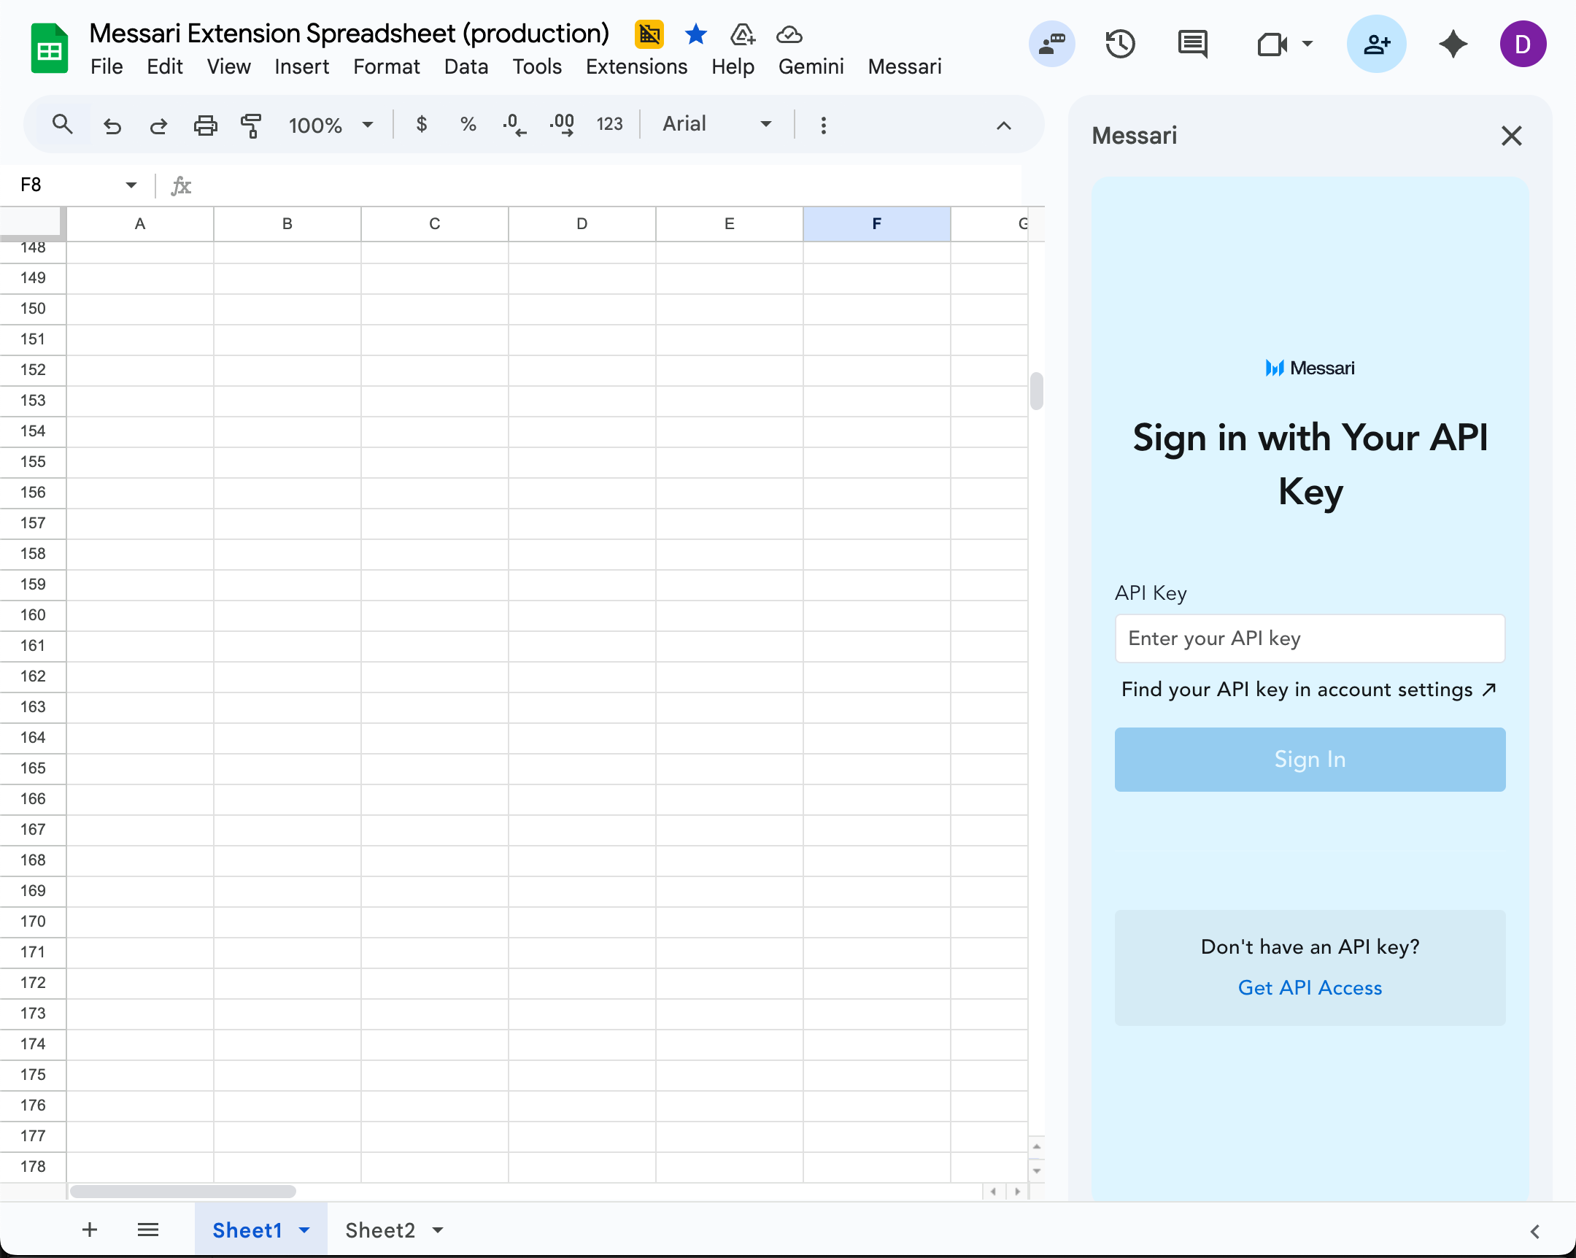The width and height of the screenshot is (1576, 1258).
Task: Open Find your API key in account settings
Action: coord(1309,690)
